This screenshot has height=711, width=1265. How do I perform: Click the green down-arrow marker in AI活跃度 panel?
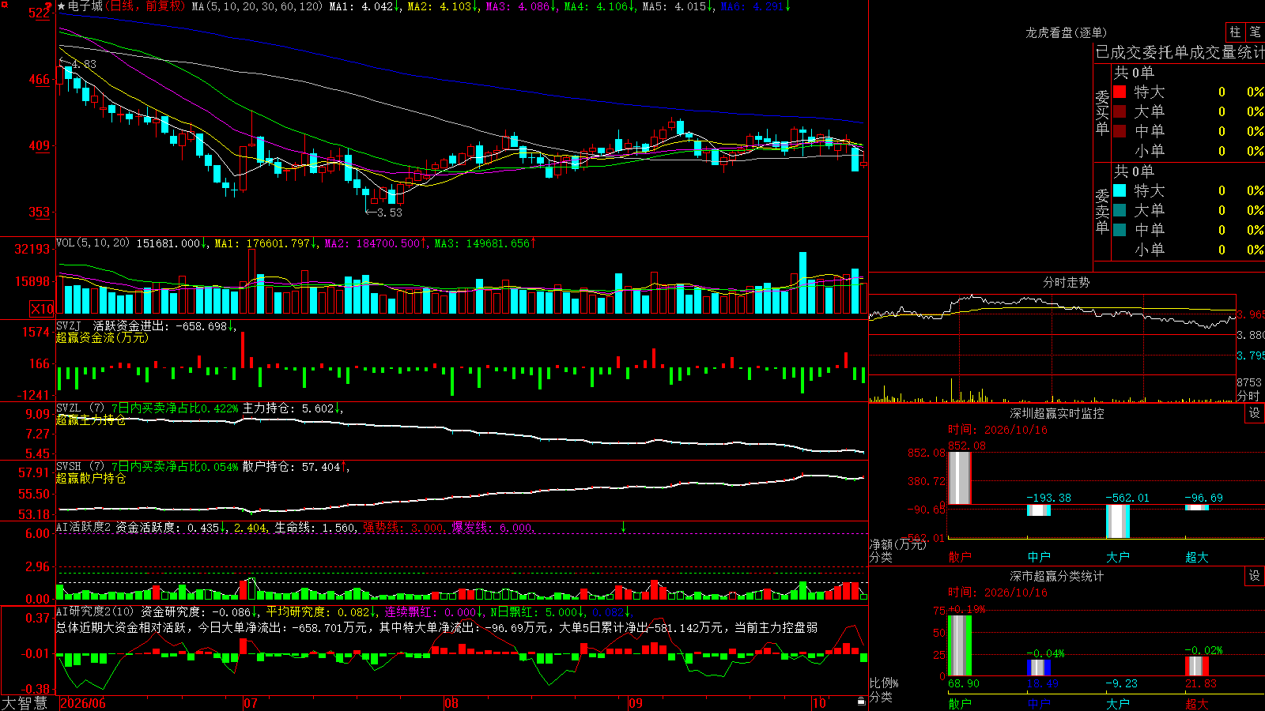tap(623, 527)
